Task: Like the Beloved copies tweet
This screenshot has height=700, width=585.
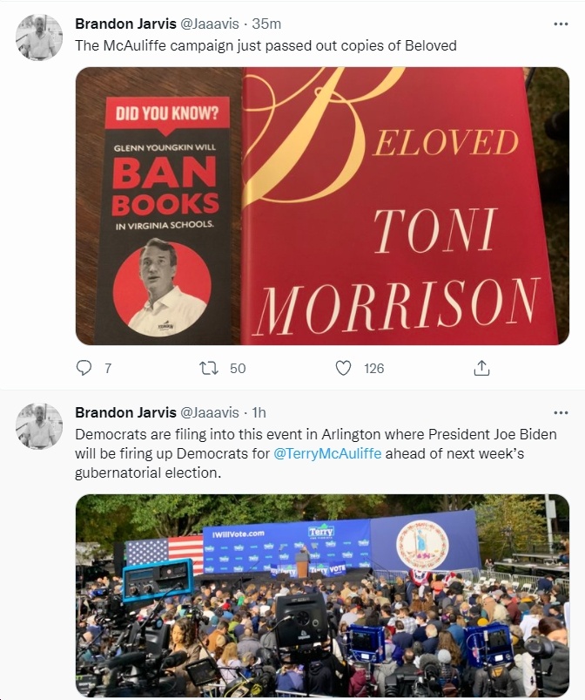Action: point(343,368)
